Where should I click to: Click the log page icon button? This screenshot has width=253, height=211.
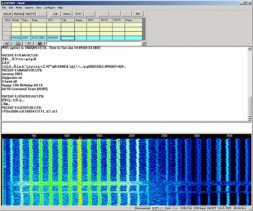[x=18, y=43]
